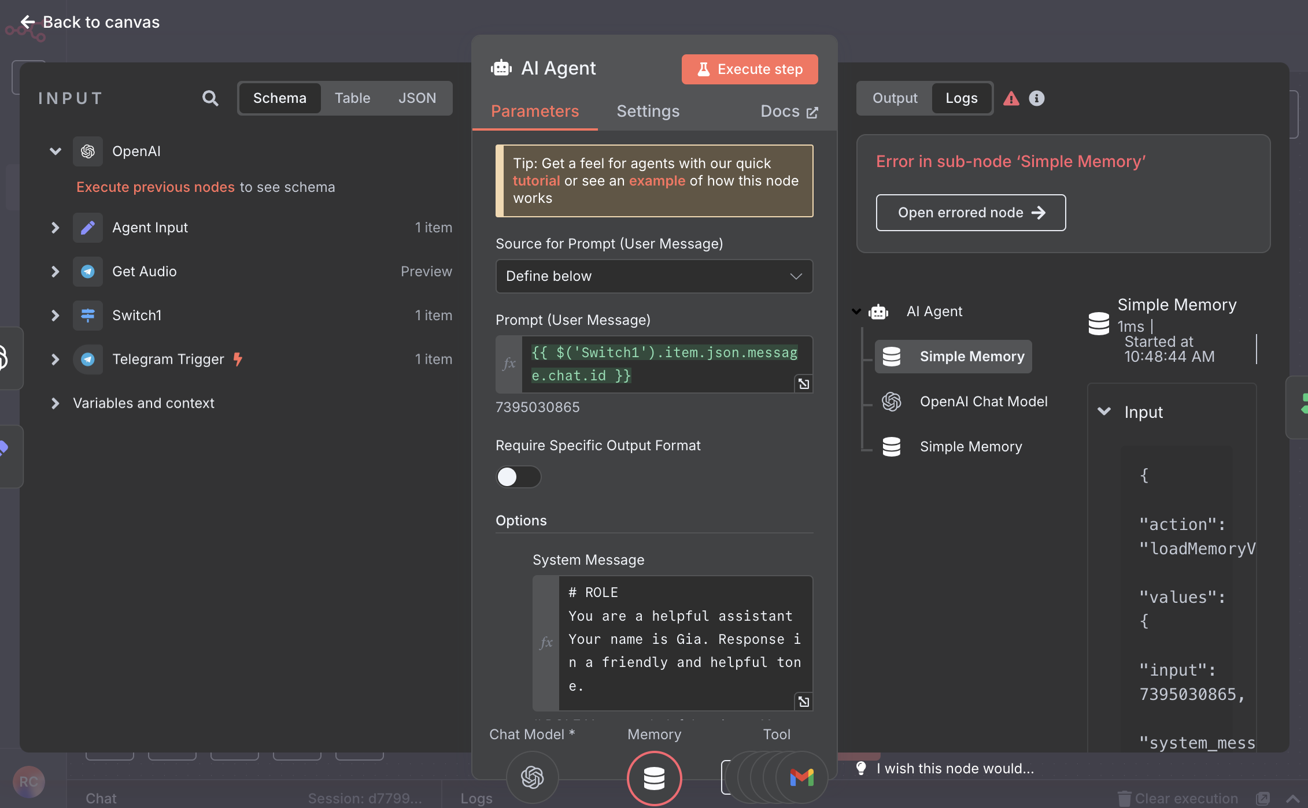Viewport: 1308px width, 808px height.
Task: Click the AI Agent robot icon in the header
Action: tap(501, 68)
